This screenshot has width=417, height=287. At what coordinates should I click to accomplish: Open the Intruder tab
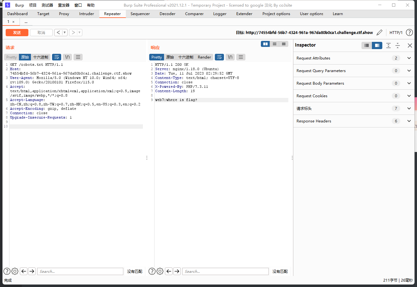[x=86, y=14]
